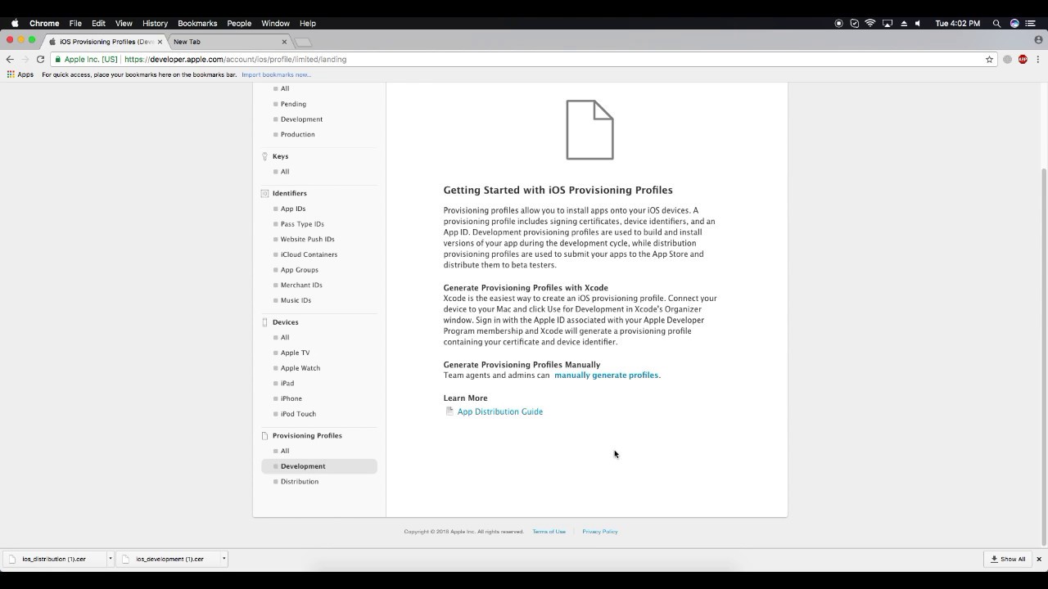Select Pass Type IDs
This screenshot has width=1048, height=589.
click(x=302, y=224)
